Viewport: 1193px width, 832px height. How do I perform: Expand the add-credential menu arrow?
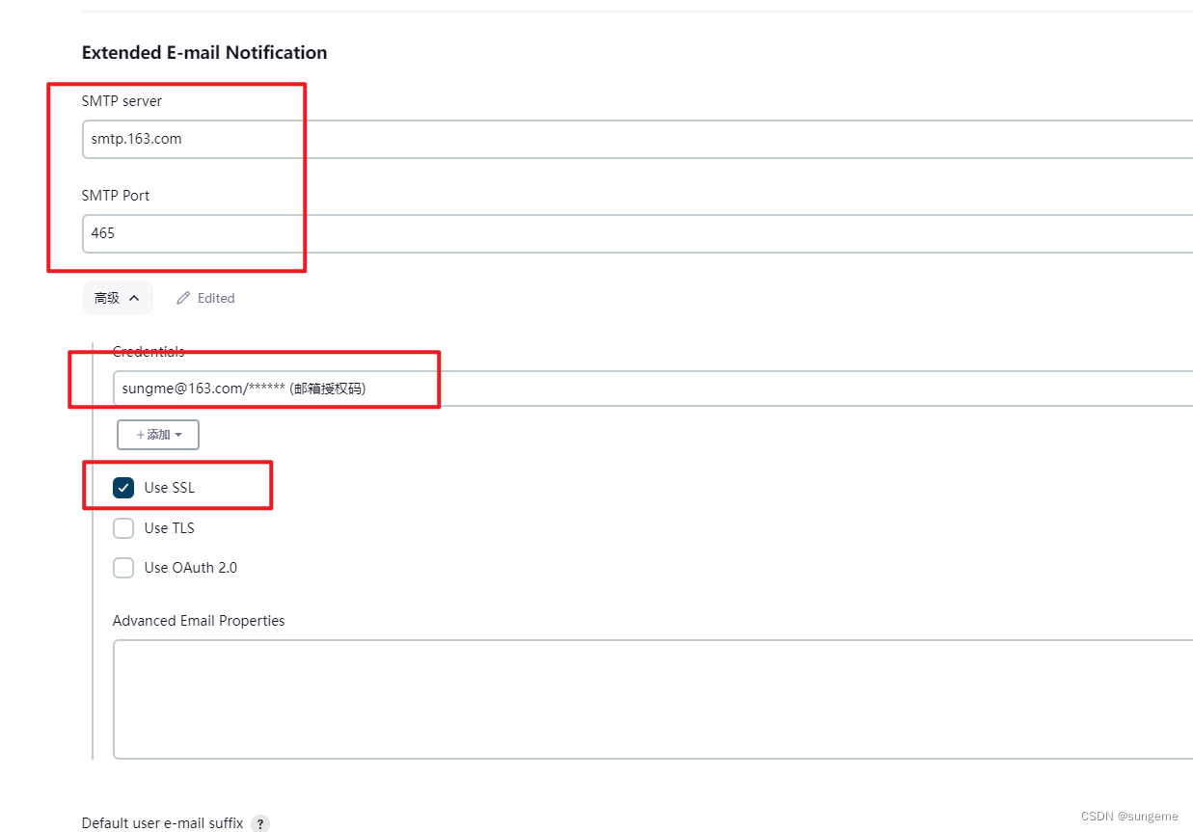point(178,434)
